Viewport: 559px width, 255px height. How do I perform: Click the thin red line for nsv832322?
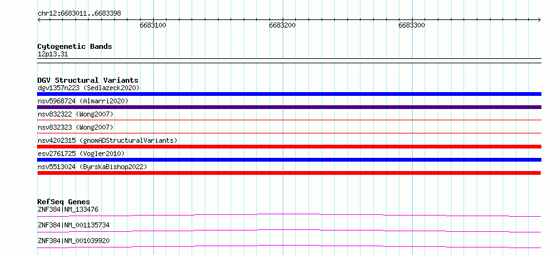click(289, 120)
